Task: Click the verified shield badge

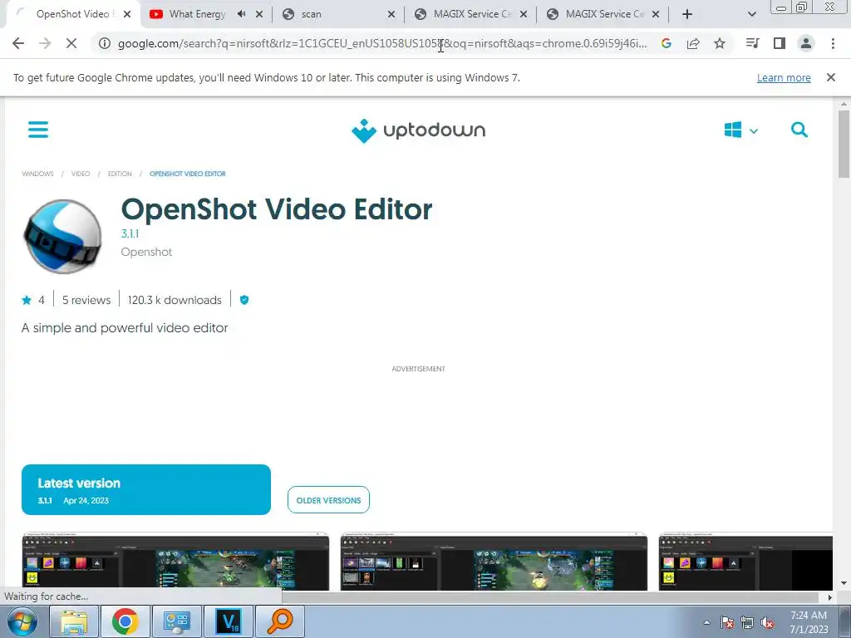Action: tap(244, 300)
